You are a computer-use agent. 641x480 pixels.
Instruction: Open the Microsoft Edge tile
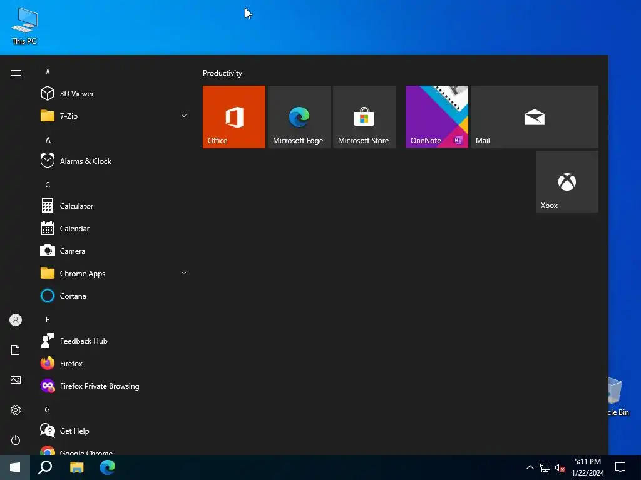pyautogui.click(x=299, y=117)
